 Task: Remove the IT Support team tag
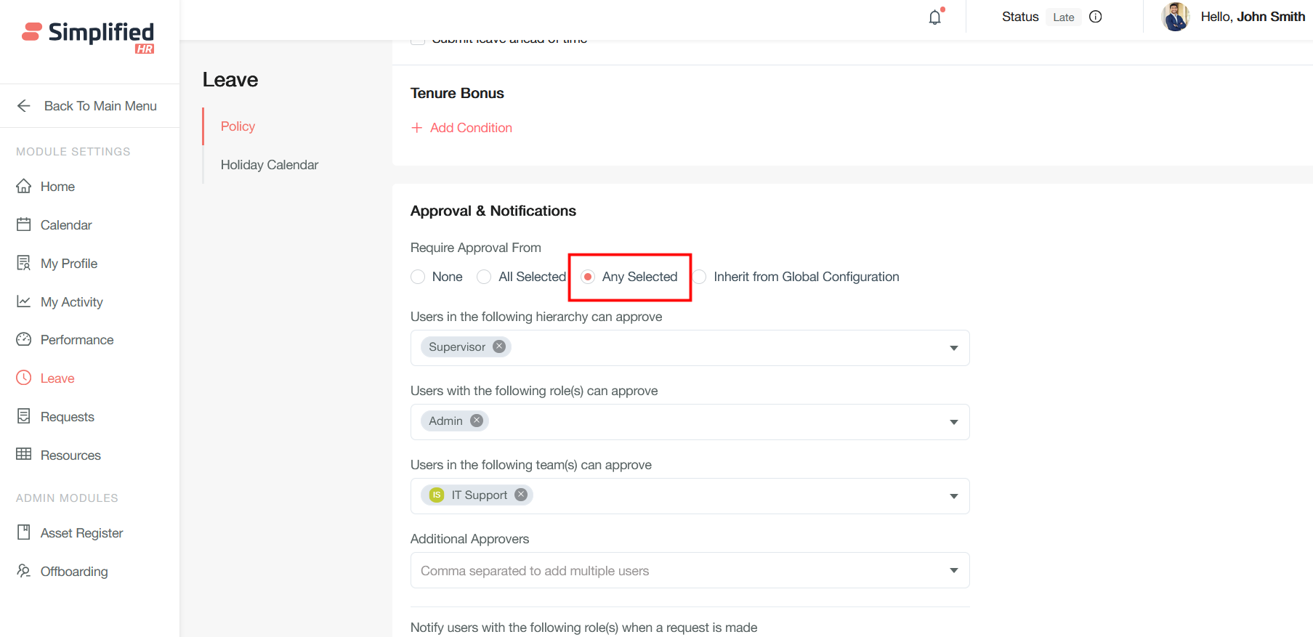point(521,495)
